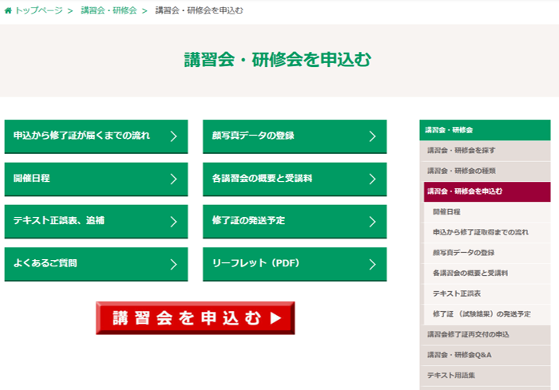Image resolution: width=559 pixels, height=390 pixels.
Task: Open 申込から修了証取得までの流れ in sidebar
Action: (480, 232)
